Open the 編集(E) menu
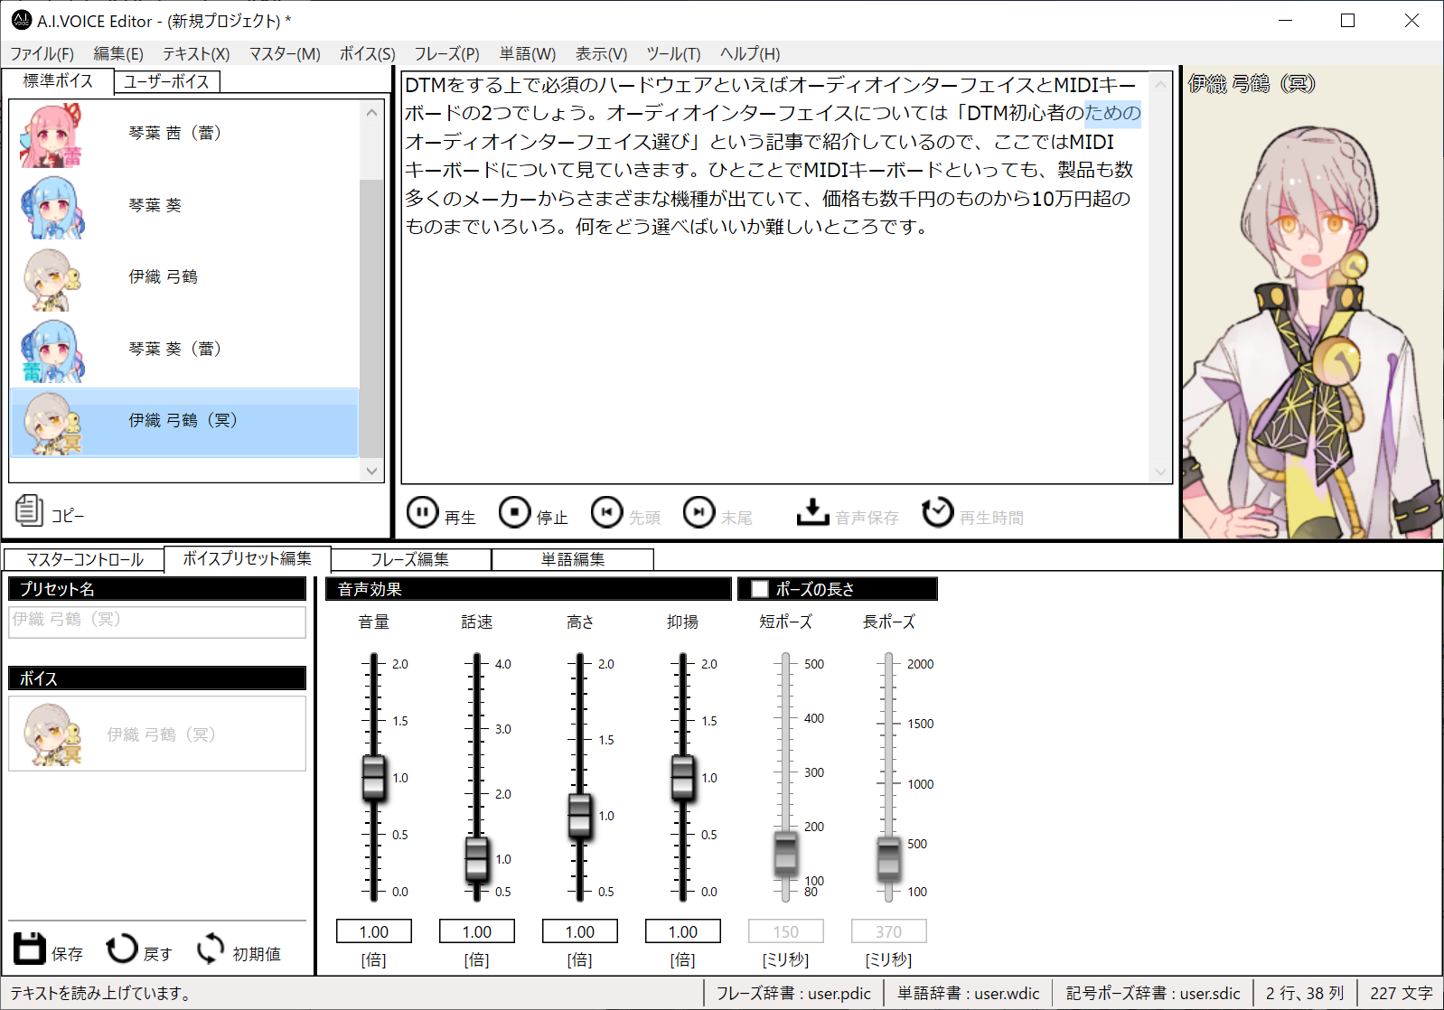Viewport: 1444px width, 1010px height. tap(118, 53)
